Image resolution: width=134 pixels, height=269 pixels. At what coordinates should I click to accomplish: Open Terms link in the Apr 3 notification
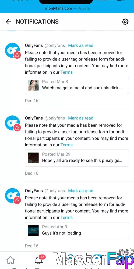click(x=66, y=217)
